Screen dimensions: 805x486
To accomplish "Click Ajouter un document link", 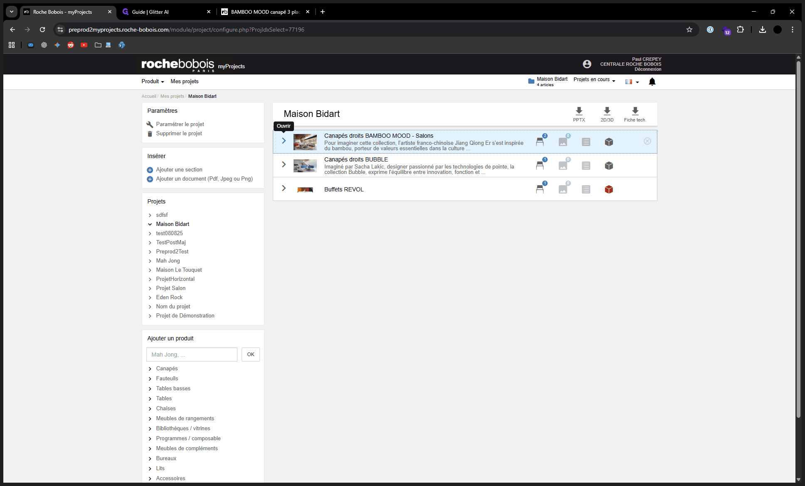I will (204, 179).
